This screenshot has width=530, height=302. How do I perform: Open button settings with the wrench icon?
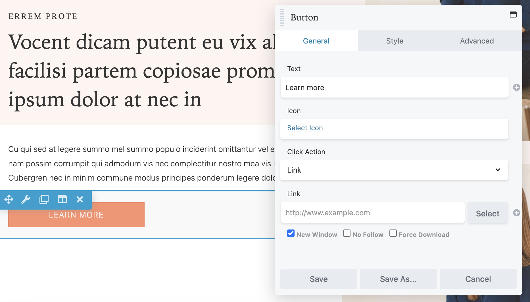[x=26, y=199]
